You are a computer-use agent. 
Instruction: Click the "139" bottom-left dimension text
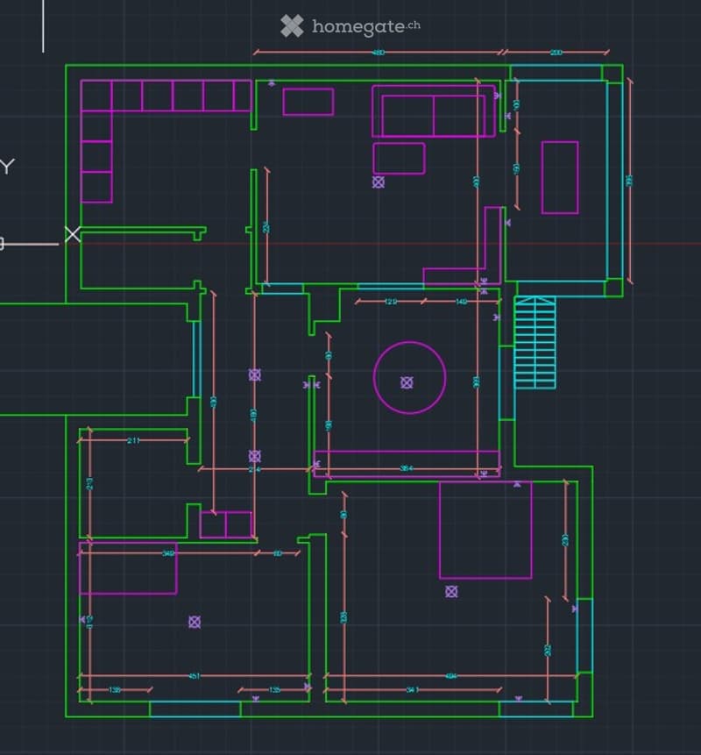click(114, 690)
